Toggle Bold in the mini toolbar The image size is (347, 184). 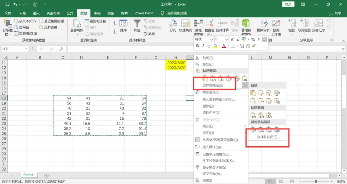pyautogui.click(x=197, y=46)
